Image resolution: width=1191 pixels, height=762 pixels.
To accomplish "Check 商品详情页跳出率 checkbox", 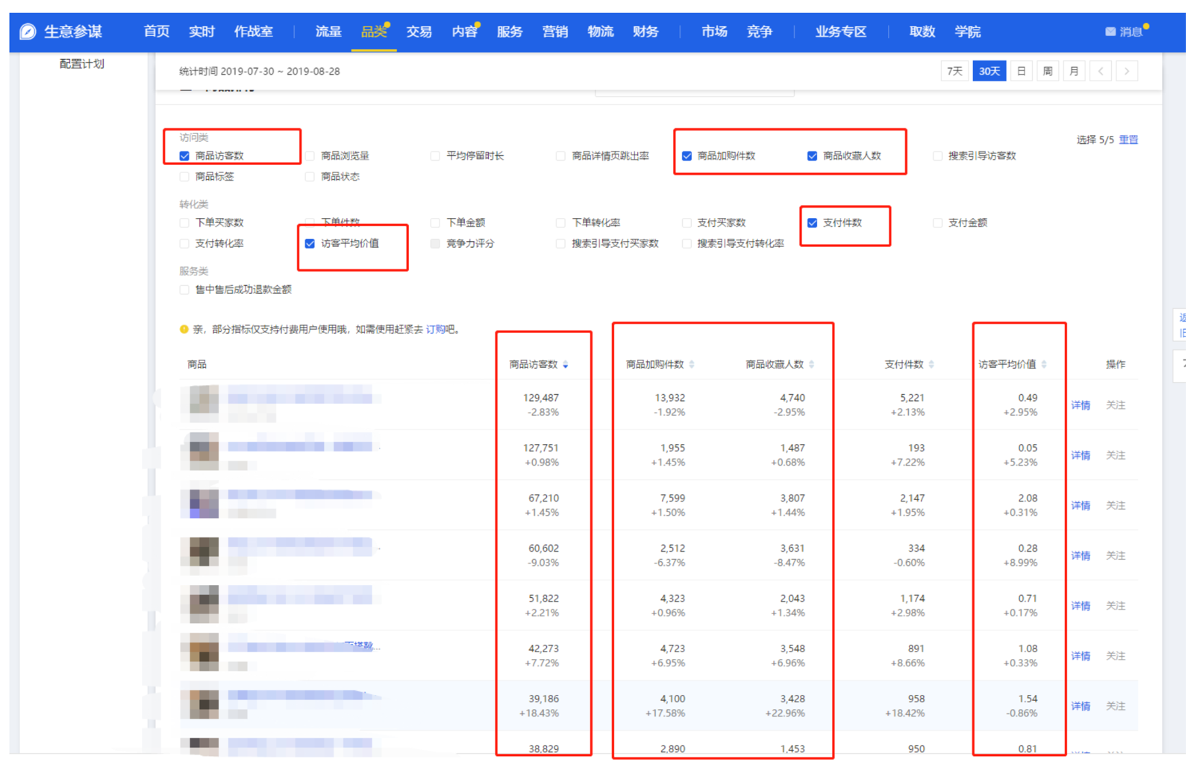I will (560, 156).
